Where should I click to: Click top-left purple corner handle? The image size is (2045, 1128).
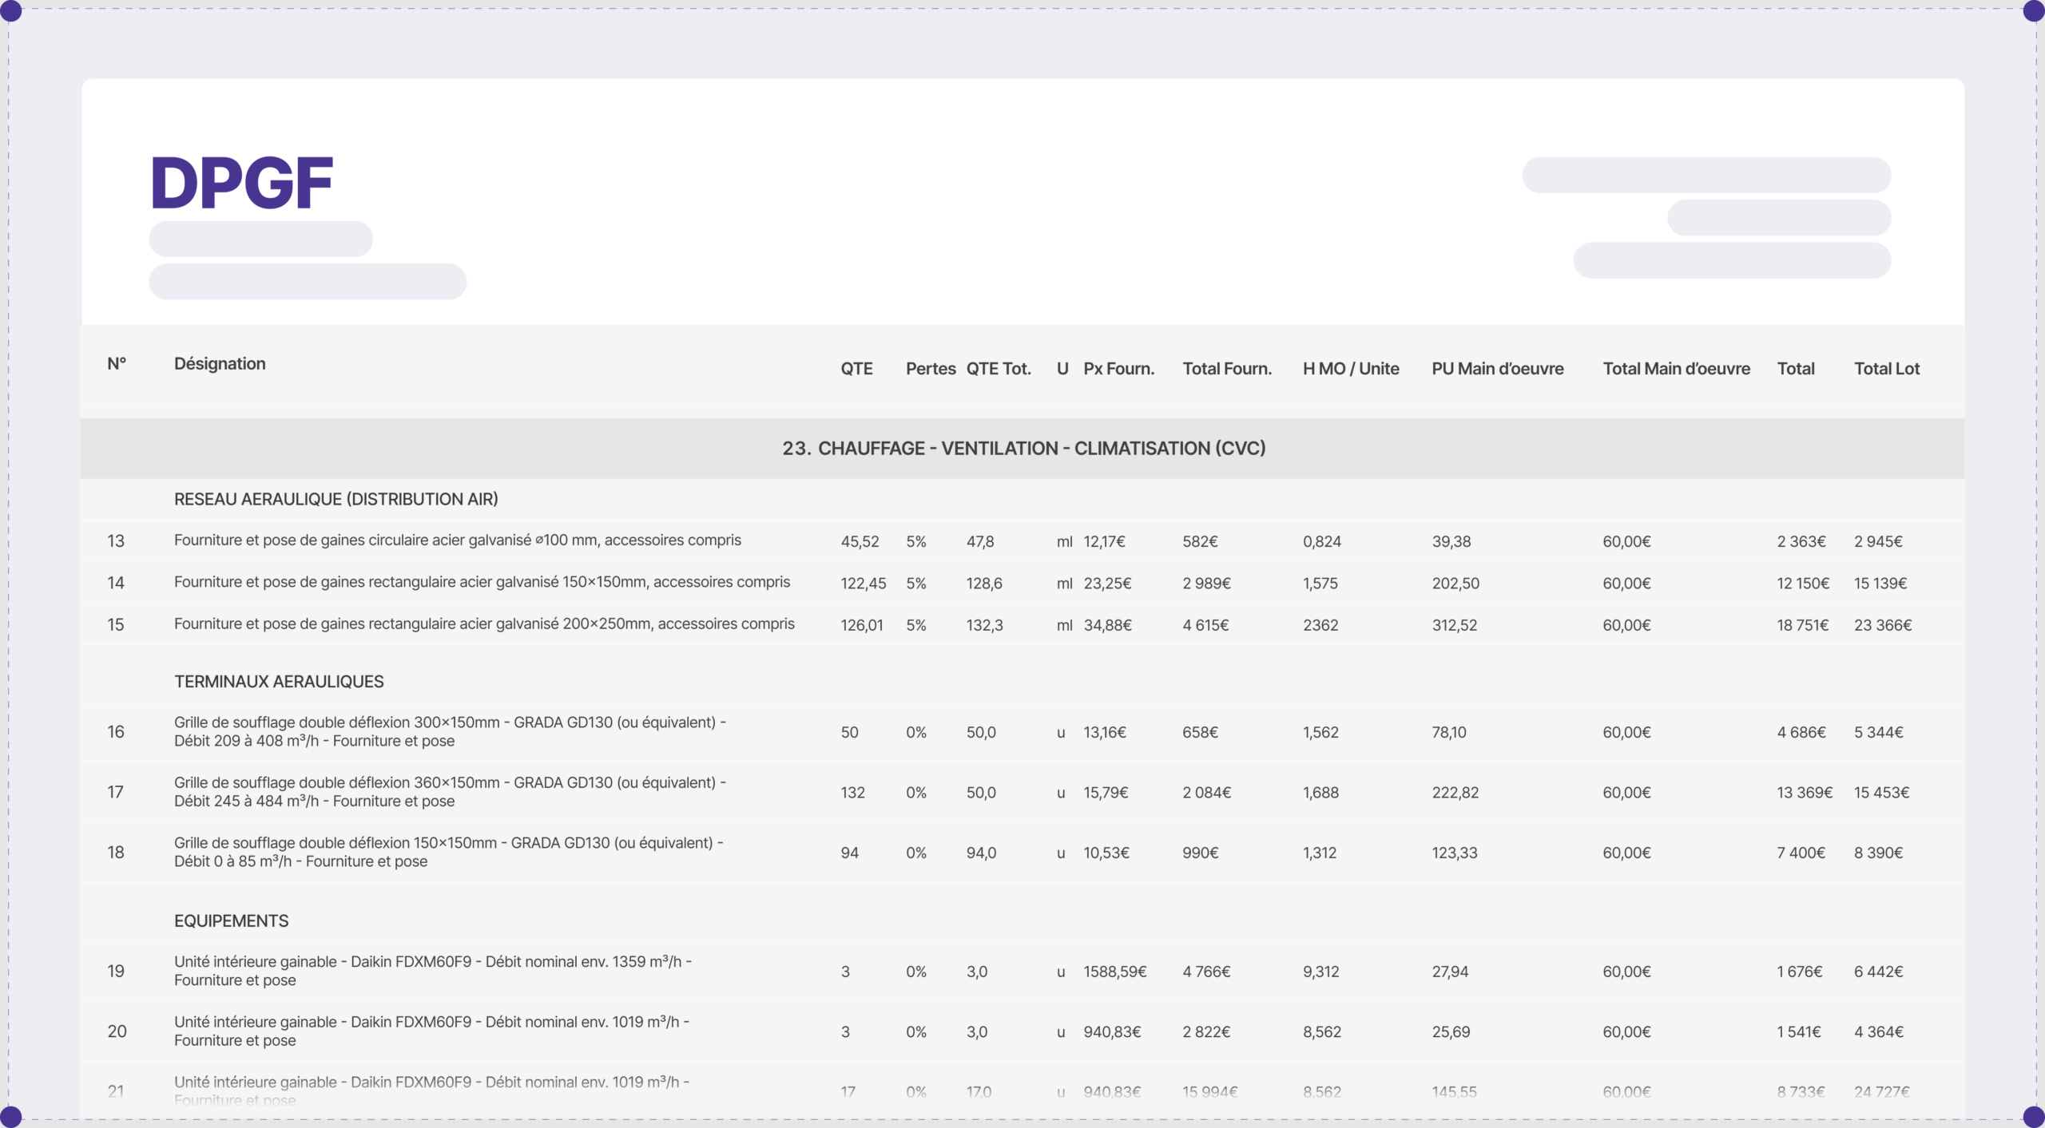(x=11, y=11)
